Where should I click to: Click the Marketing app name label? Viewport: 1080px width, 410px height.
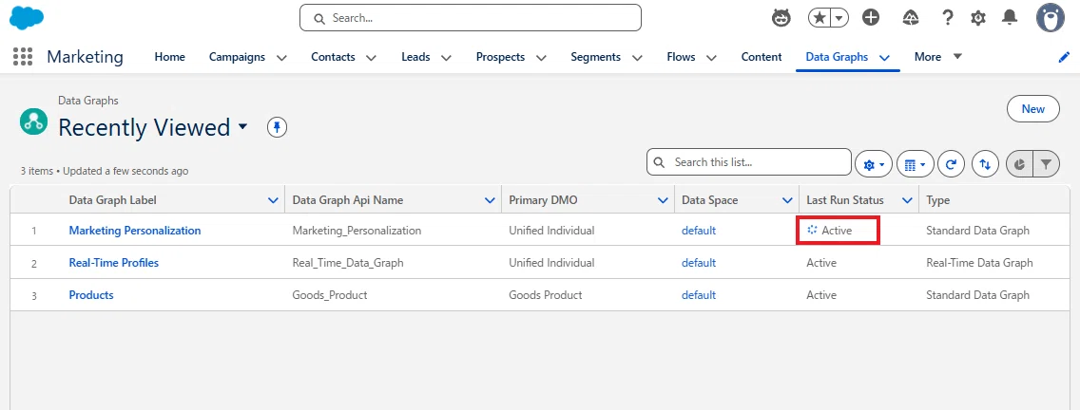pos(85,57)
